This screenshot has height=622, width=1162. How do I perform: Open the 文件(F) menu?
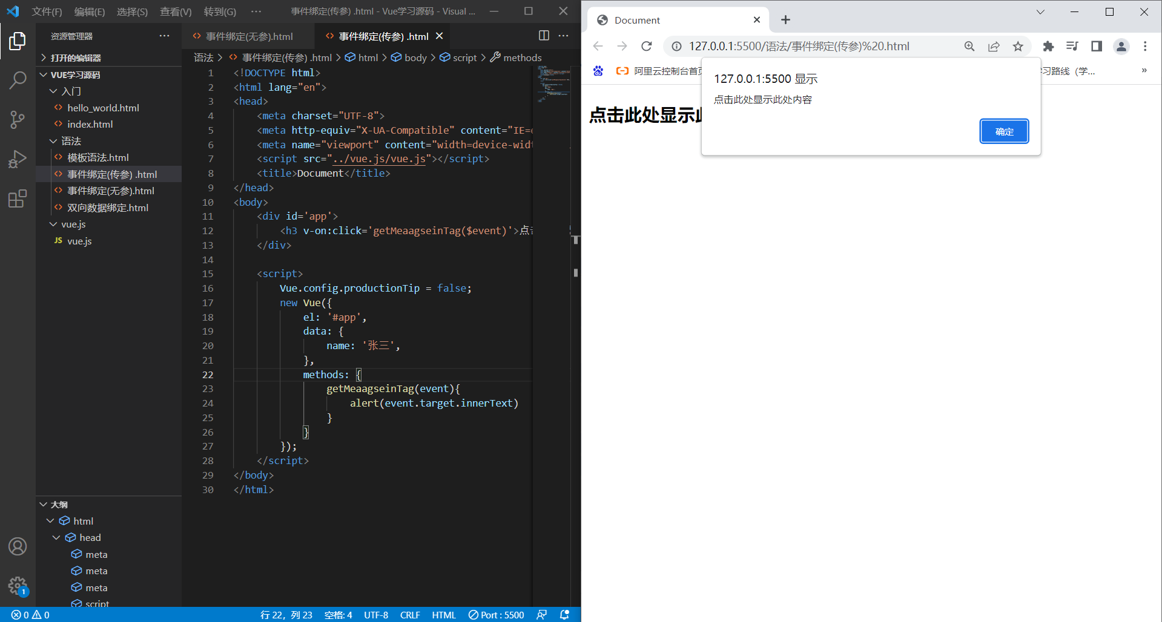tap(47, 11)
